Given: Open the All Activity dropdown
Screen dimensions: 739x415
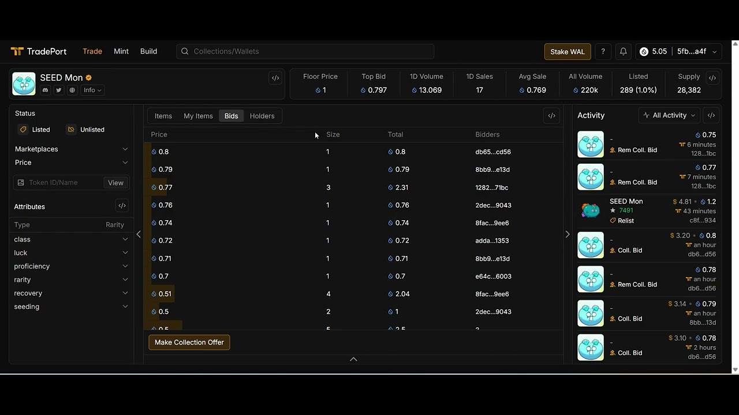Looking at the screenshot, I should (x=669, y=115).
